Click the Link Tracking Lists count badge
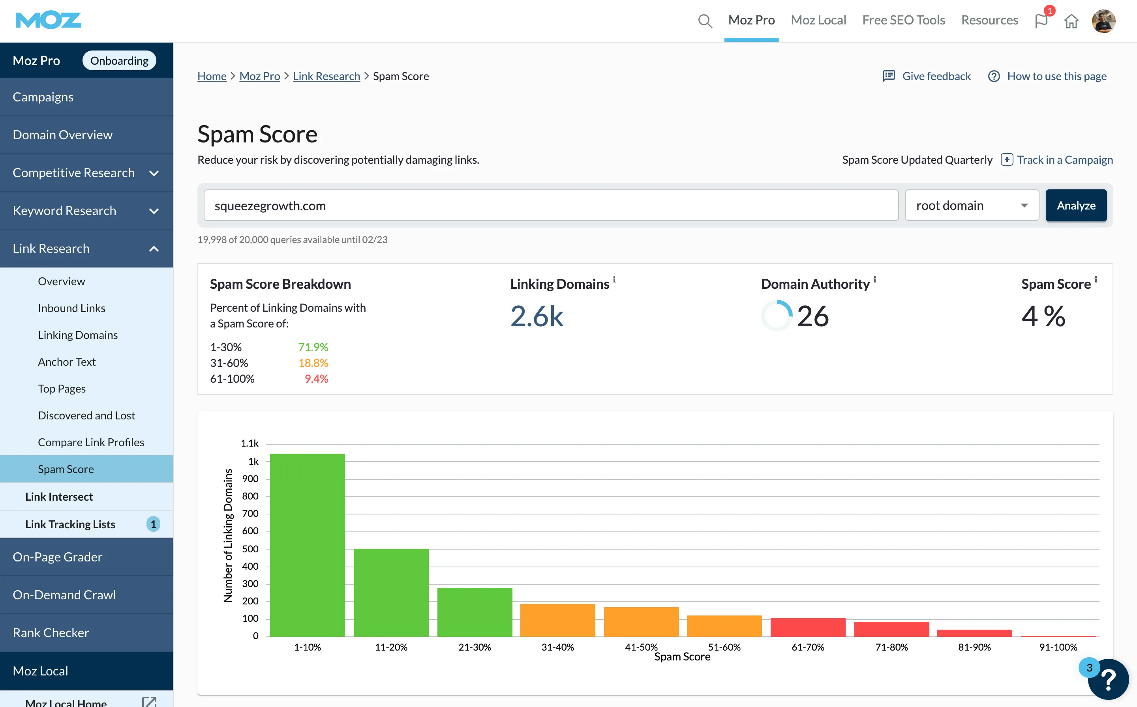The width and height of the screenshot is (1137, 707). click(153, 524)
